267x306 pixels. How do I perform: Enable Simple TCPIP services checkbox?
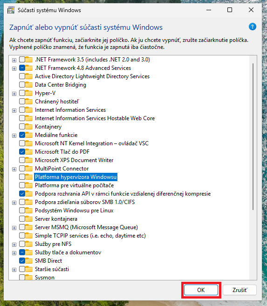click(x=22, y=236)
